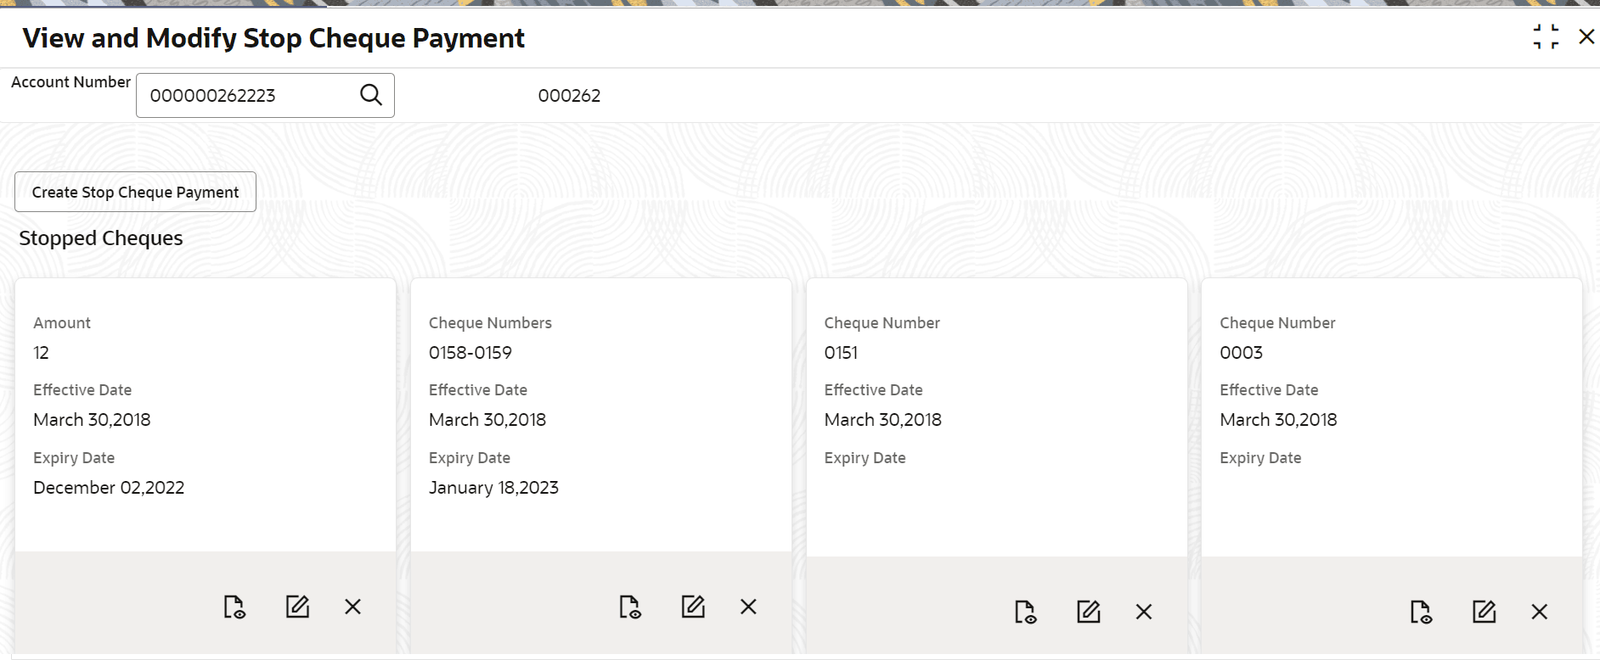This screenshot has height=660, width=1600.
Task: Click the delete icon on the Amount 12 cheque
Action: [352, 607]
